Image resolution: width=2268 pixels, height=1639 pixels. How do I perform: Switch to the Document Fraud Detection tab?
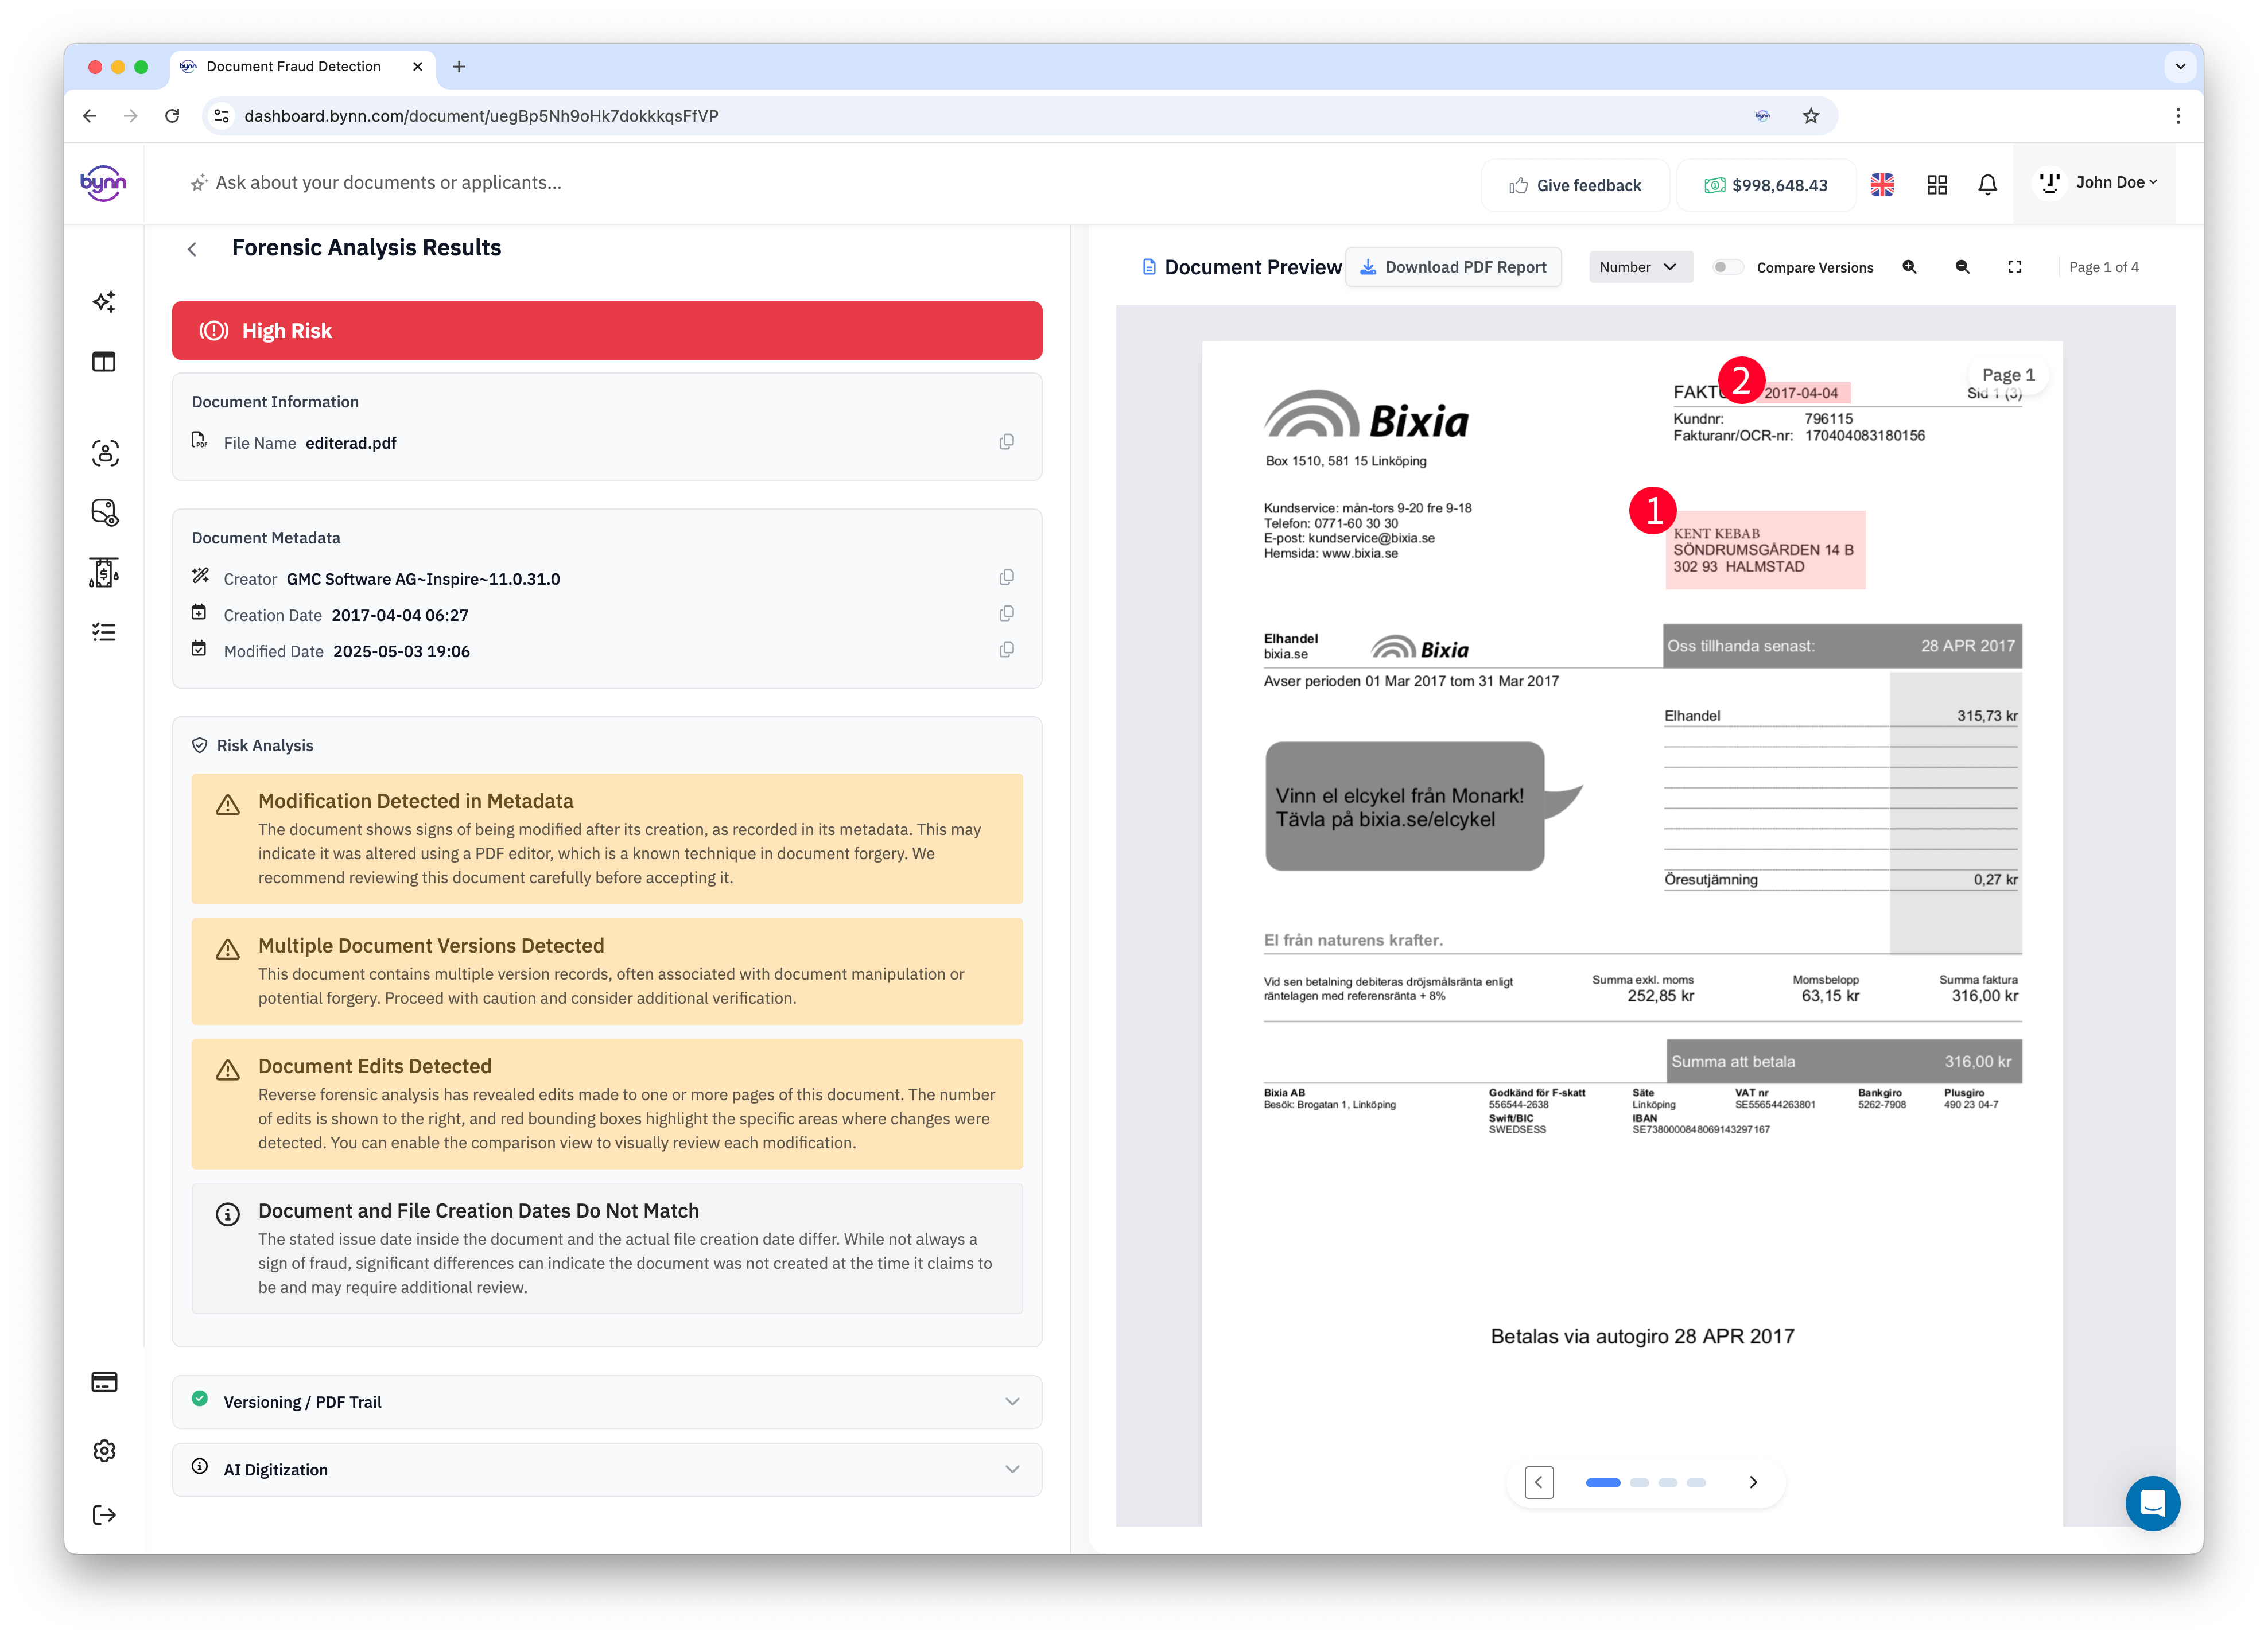click(x=293, y=67)
